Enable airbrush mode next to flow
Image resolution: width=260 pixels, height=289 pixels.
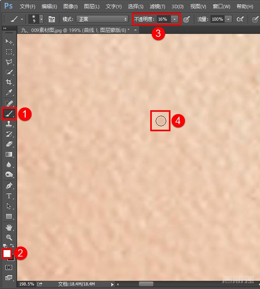[240, 19]
